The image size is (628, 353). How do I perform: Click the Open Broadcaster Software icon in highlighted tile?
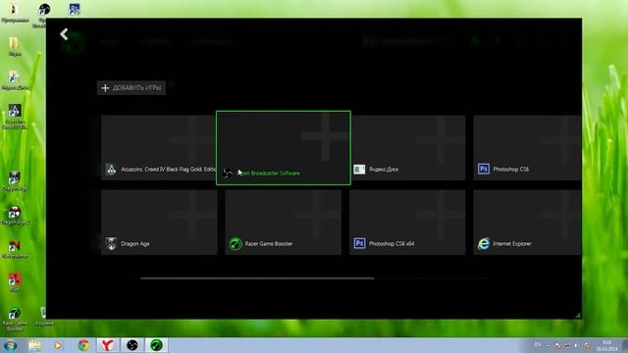point(227,173)
